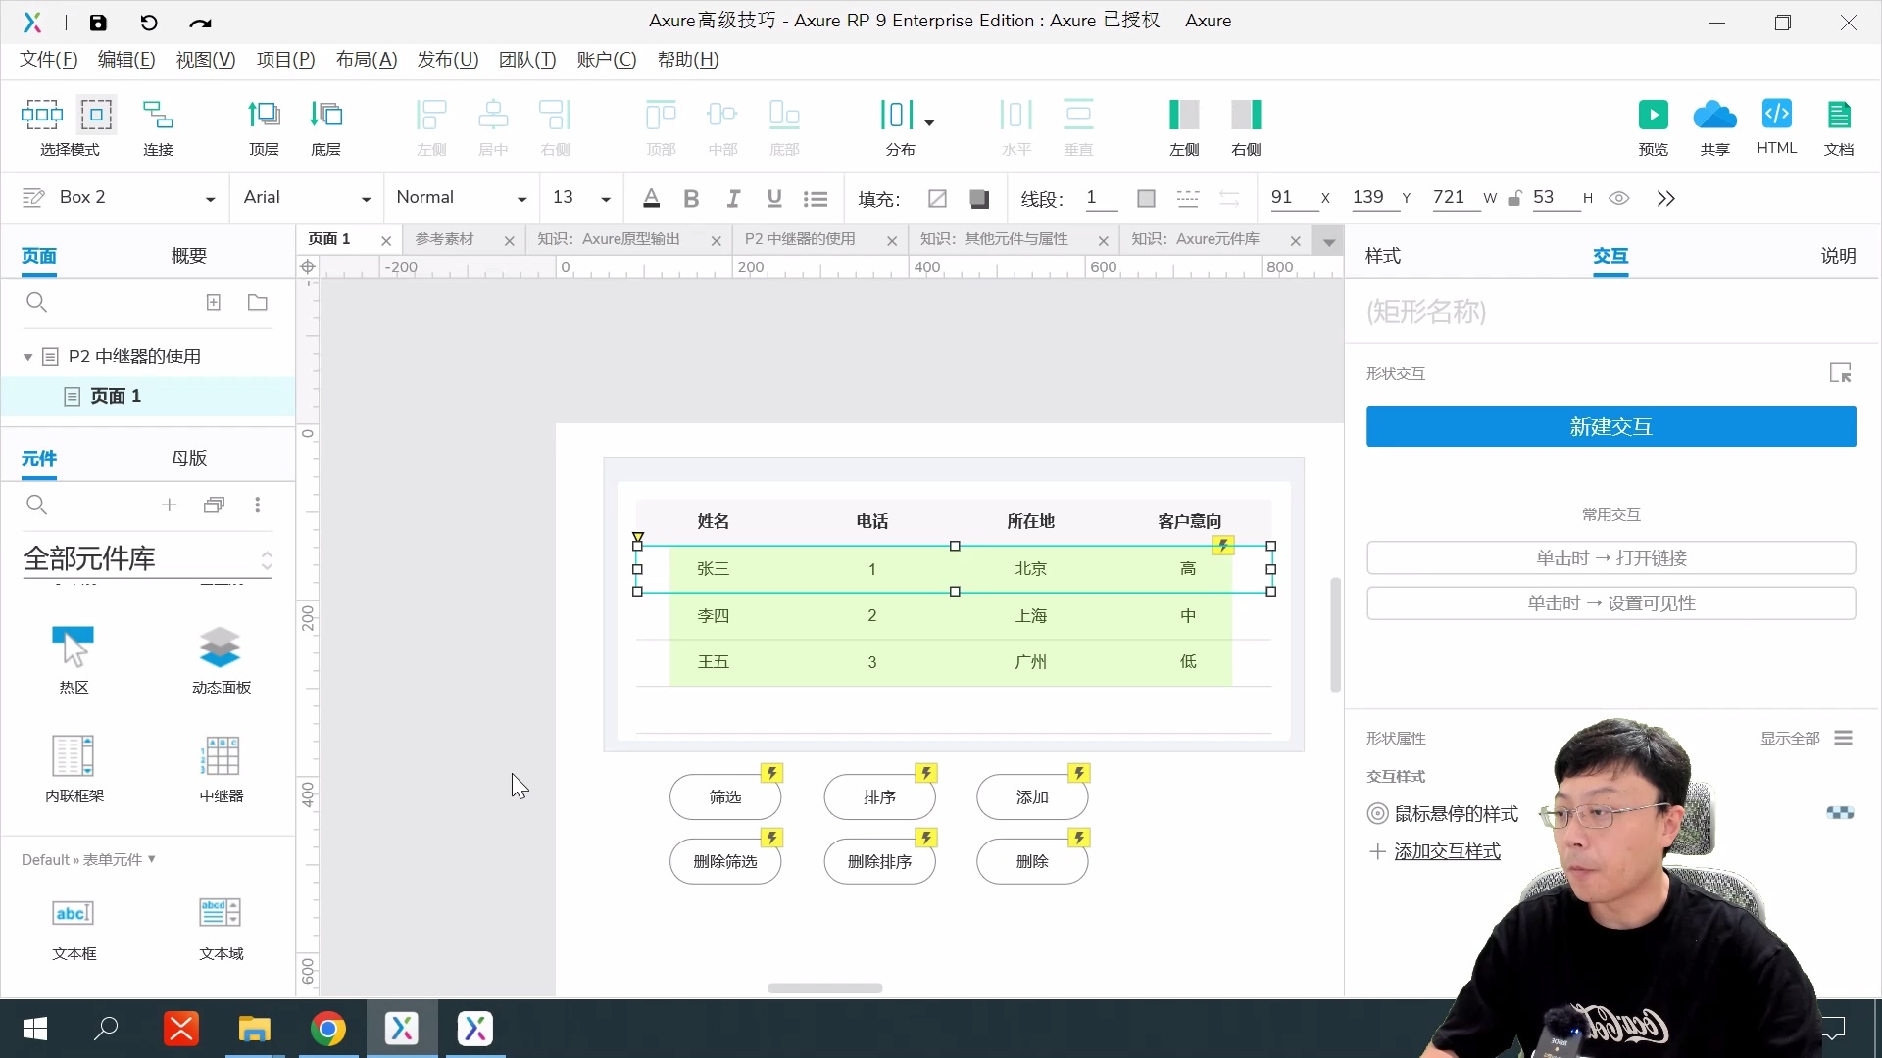
Task: Collapse the P2 中继器的使用 tree item
Action: pyautogui.click(x=27, y=356)
